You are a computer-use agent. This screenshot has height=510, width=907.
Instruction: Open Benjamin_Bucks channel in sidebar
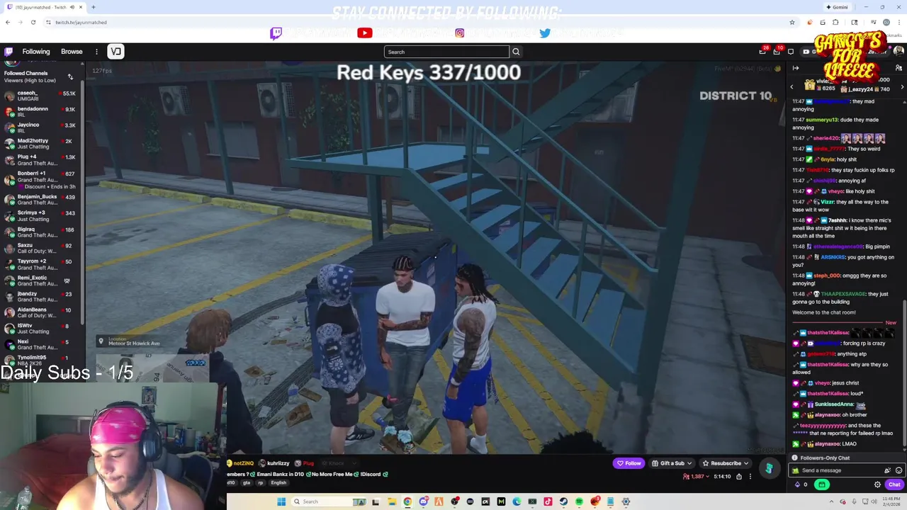(43, 200)
